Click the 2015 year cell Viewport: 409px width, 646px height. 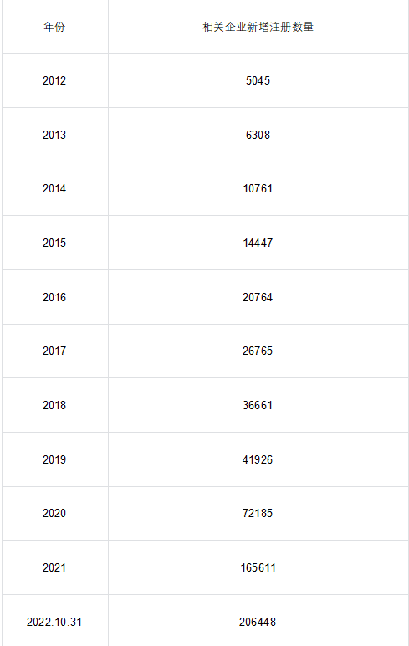coord(54,243)
